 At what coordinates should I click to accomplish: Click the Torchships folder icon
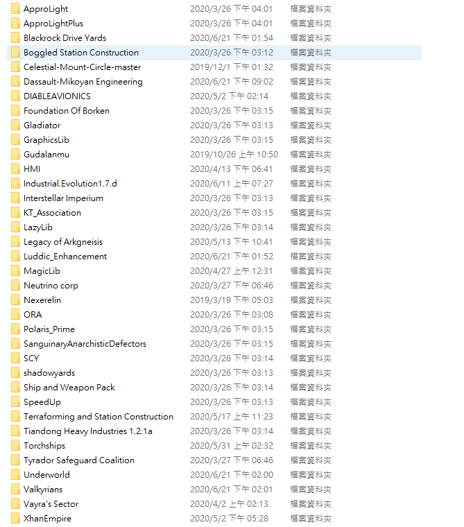pos(15,446)
